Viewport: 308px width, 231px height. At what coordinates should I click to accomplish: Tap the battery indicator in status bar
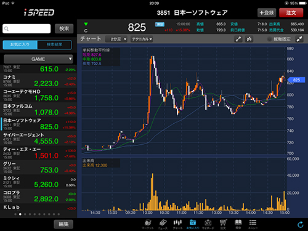(302, 3)
